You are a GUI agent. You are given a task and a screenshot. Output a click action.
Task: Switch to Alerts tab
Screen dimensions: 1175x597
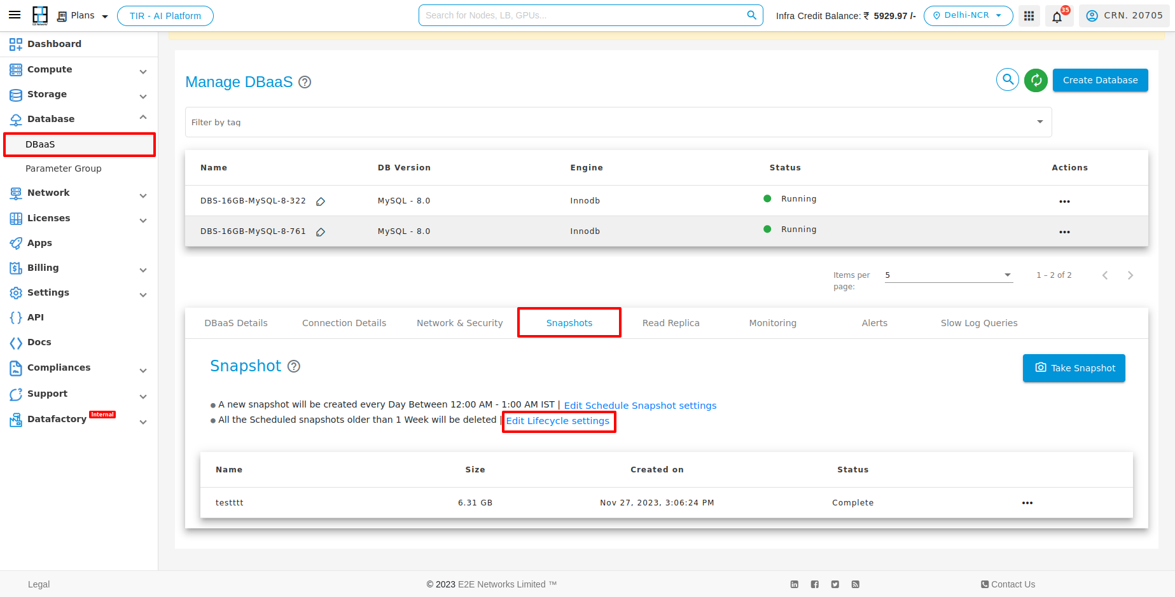click(x=875, y=323)
